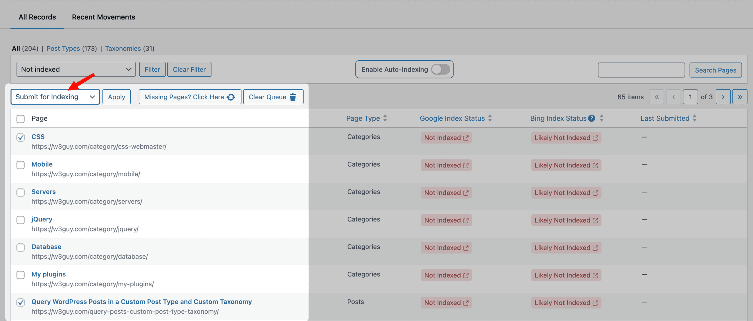
Task: Open external link icon on CSS Not Indexed badge
Action: coord(466,138)
